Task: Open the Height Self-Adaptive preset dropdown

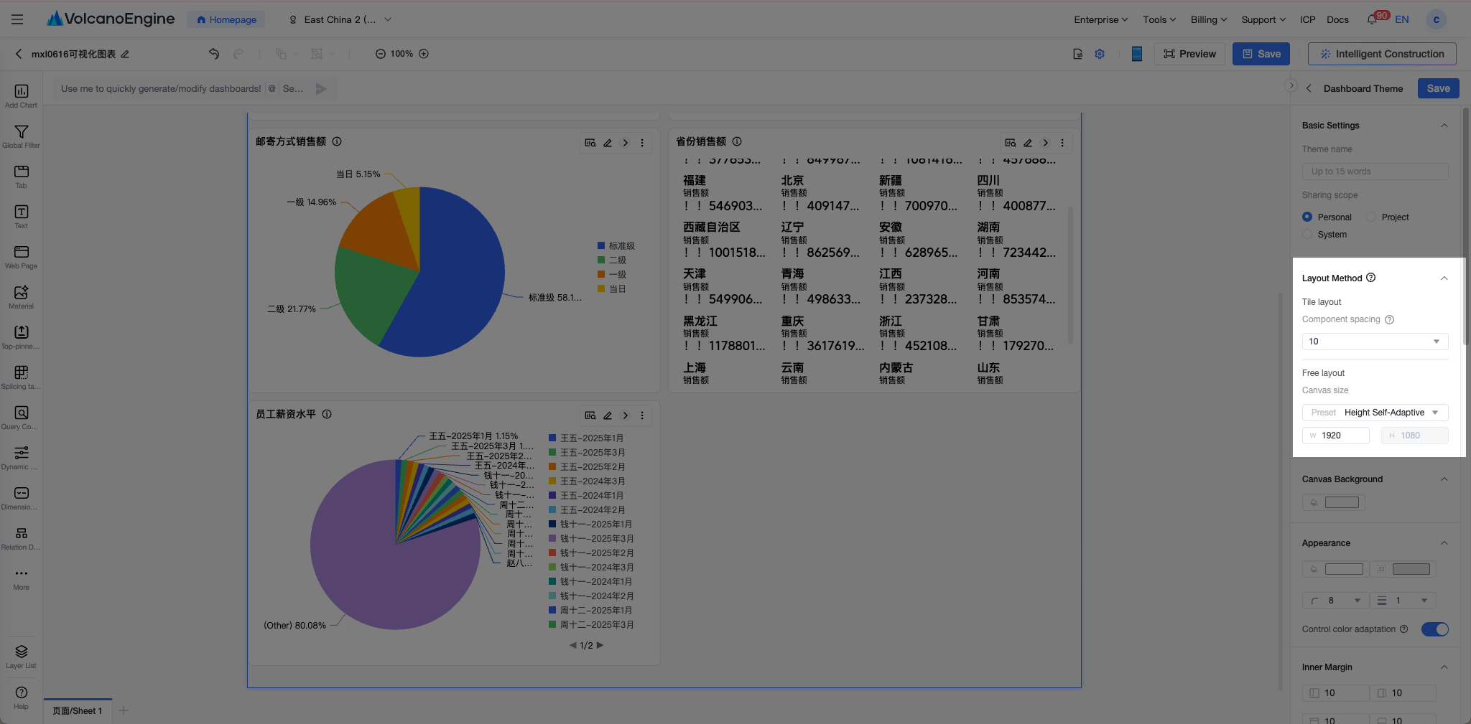Action: [x=1375, y=413]
